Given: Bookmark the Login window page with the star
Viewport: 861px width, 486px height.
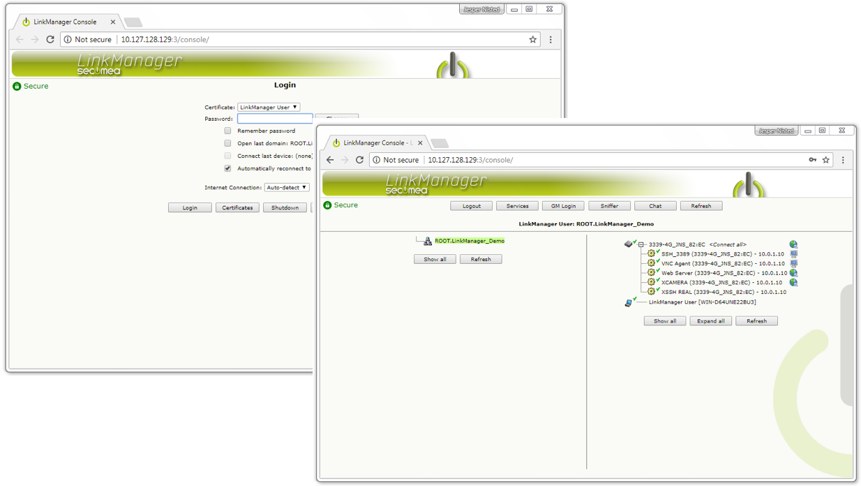Looking at the screenshot, I should point(533,40).
